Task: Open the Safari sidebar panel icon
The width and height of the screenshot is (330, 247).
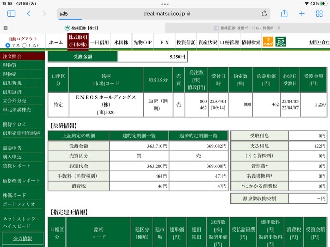Action: click(x=11, y=14)
